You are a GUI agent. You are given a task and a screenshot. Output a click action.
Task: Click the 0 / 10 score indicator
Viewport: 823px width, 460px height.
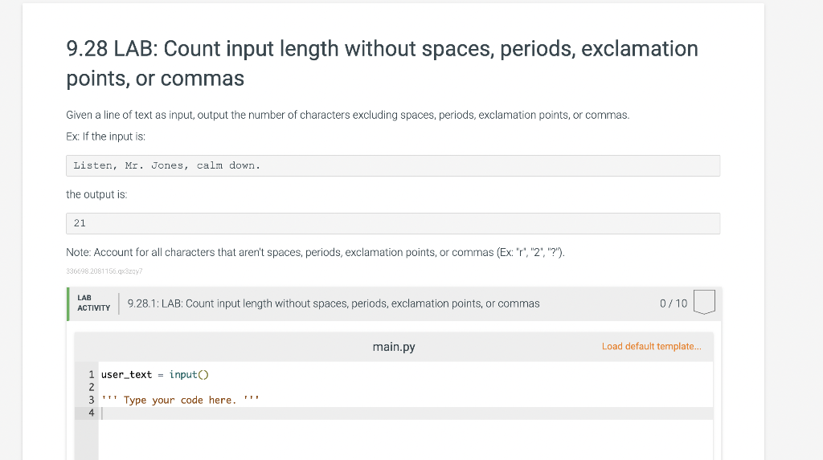tap(673, 303)
